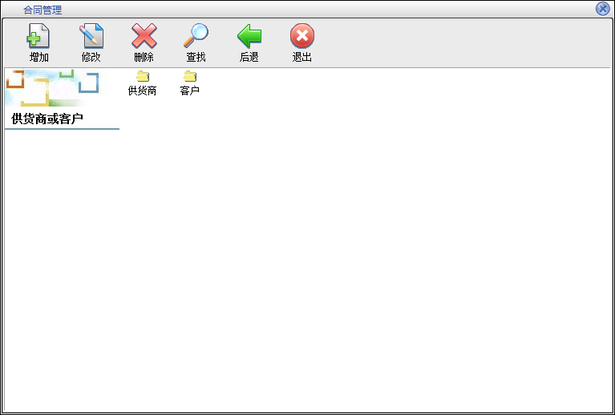Open Search with the magnifier (查找) icon
Screen dimensions: 615x415
click(196, 36)
